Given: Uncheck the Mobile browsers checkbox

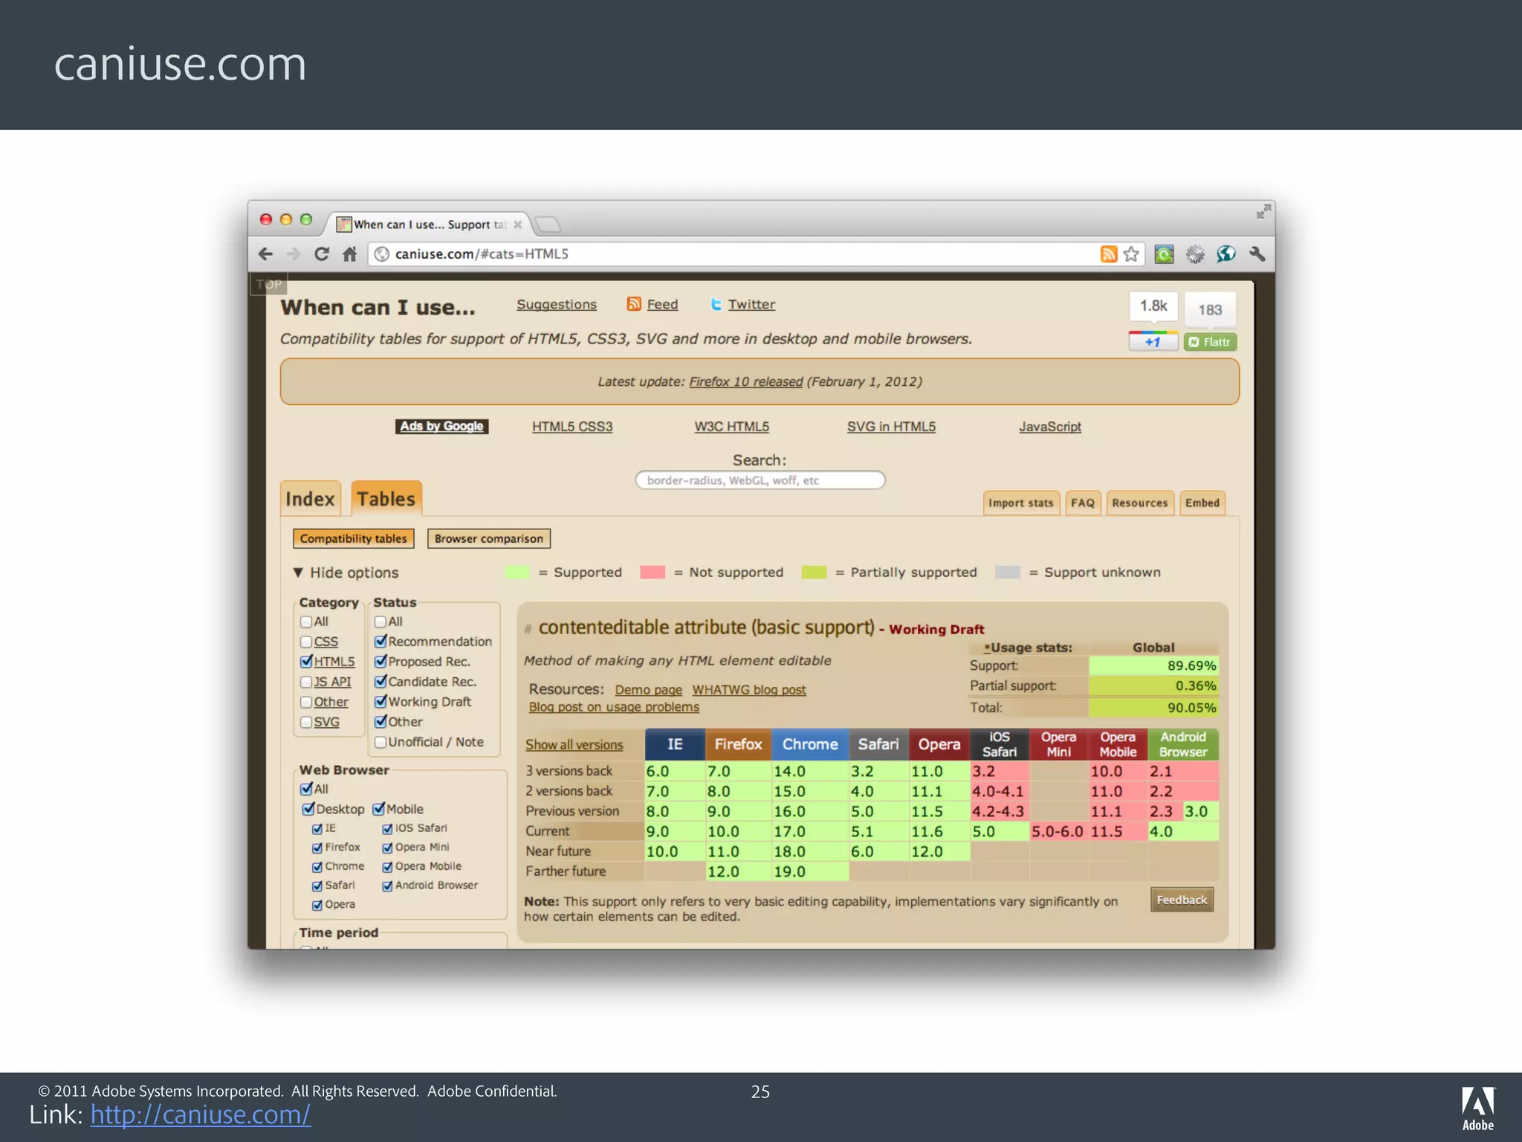Looking at the screenshot, I should 379,809.
